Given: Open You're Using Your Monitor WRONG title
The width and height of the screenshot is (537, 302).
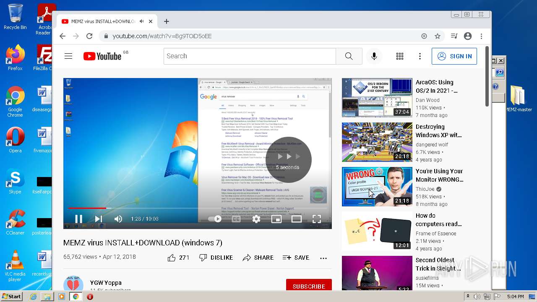Looking at the screenshot, I should (439, 175).
